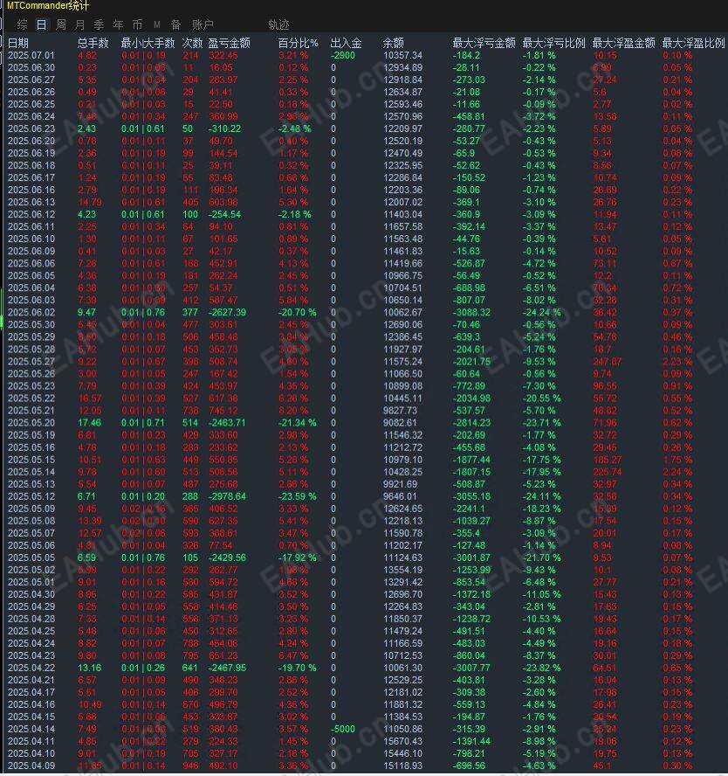Click the loss value -2429.56
This screenshot has width=728, height=776.
coord(227,558)
